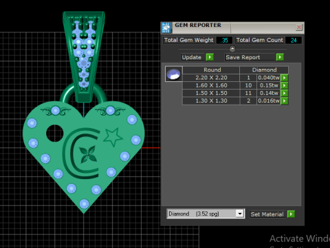Click the green arrow for 0.040tw row
Screen dimensions: 330x248
pyautogui.click(x=285, y=78)
